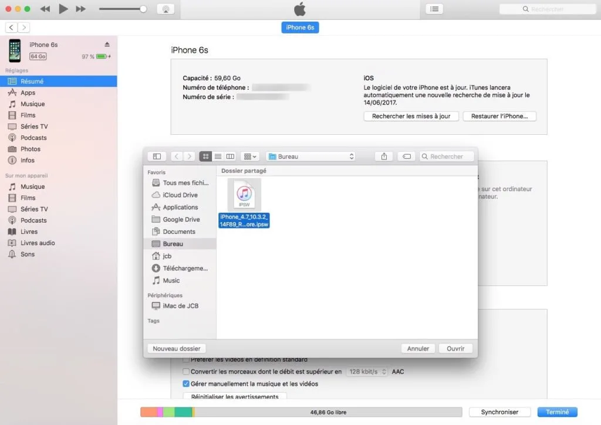
Task: Go forward in the file dialog
Action: pos(189,156)
